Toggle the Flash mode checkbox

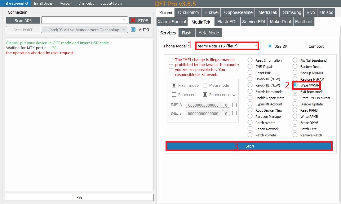174,85
